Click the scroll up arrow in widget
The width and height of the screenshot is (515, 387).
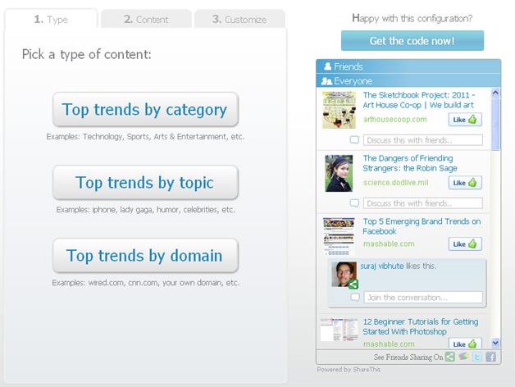495,93
